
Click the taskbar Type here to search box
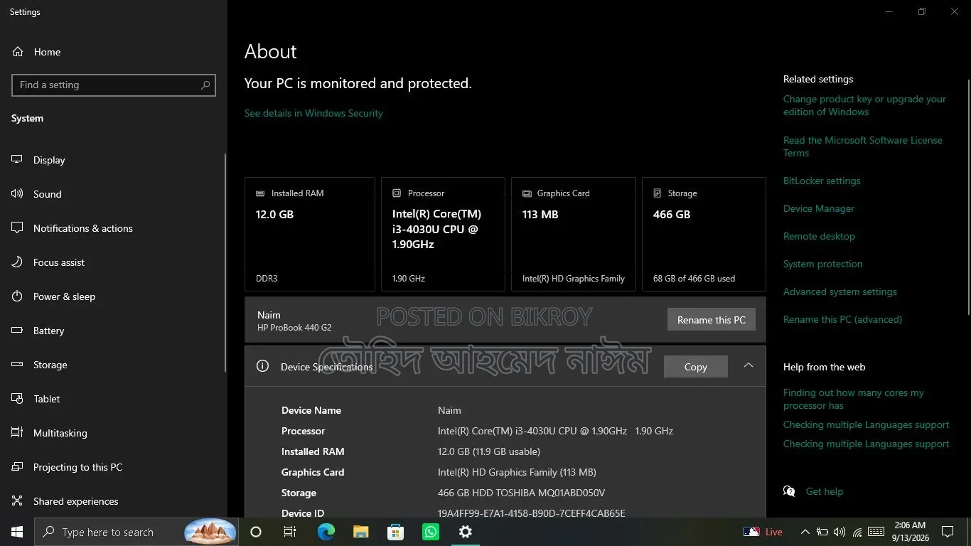tap(136, 532)
